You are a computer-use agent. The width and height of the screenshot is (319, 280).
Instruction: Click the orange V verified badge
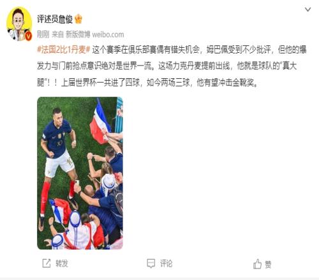28,36
